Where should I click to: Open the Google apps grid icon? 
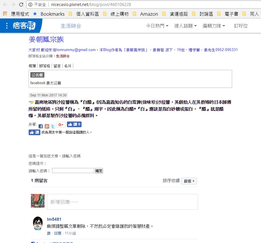(5, 14)
